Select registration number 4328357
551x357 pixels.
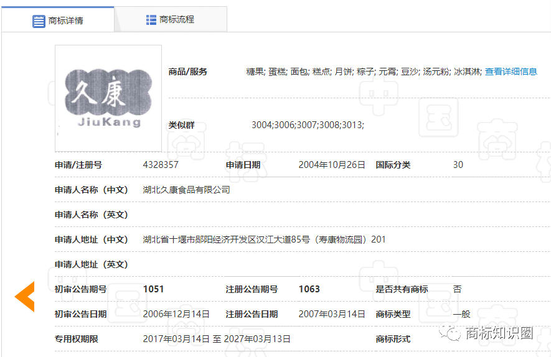point(161,165)
